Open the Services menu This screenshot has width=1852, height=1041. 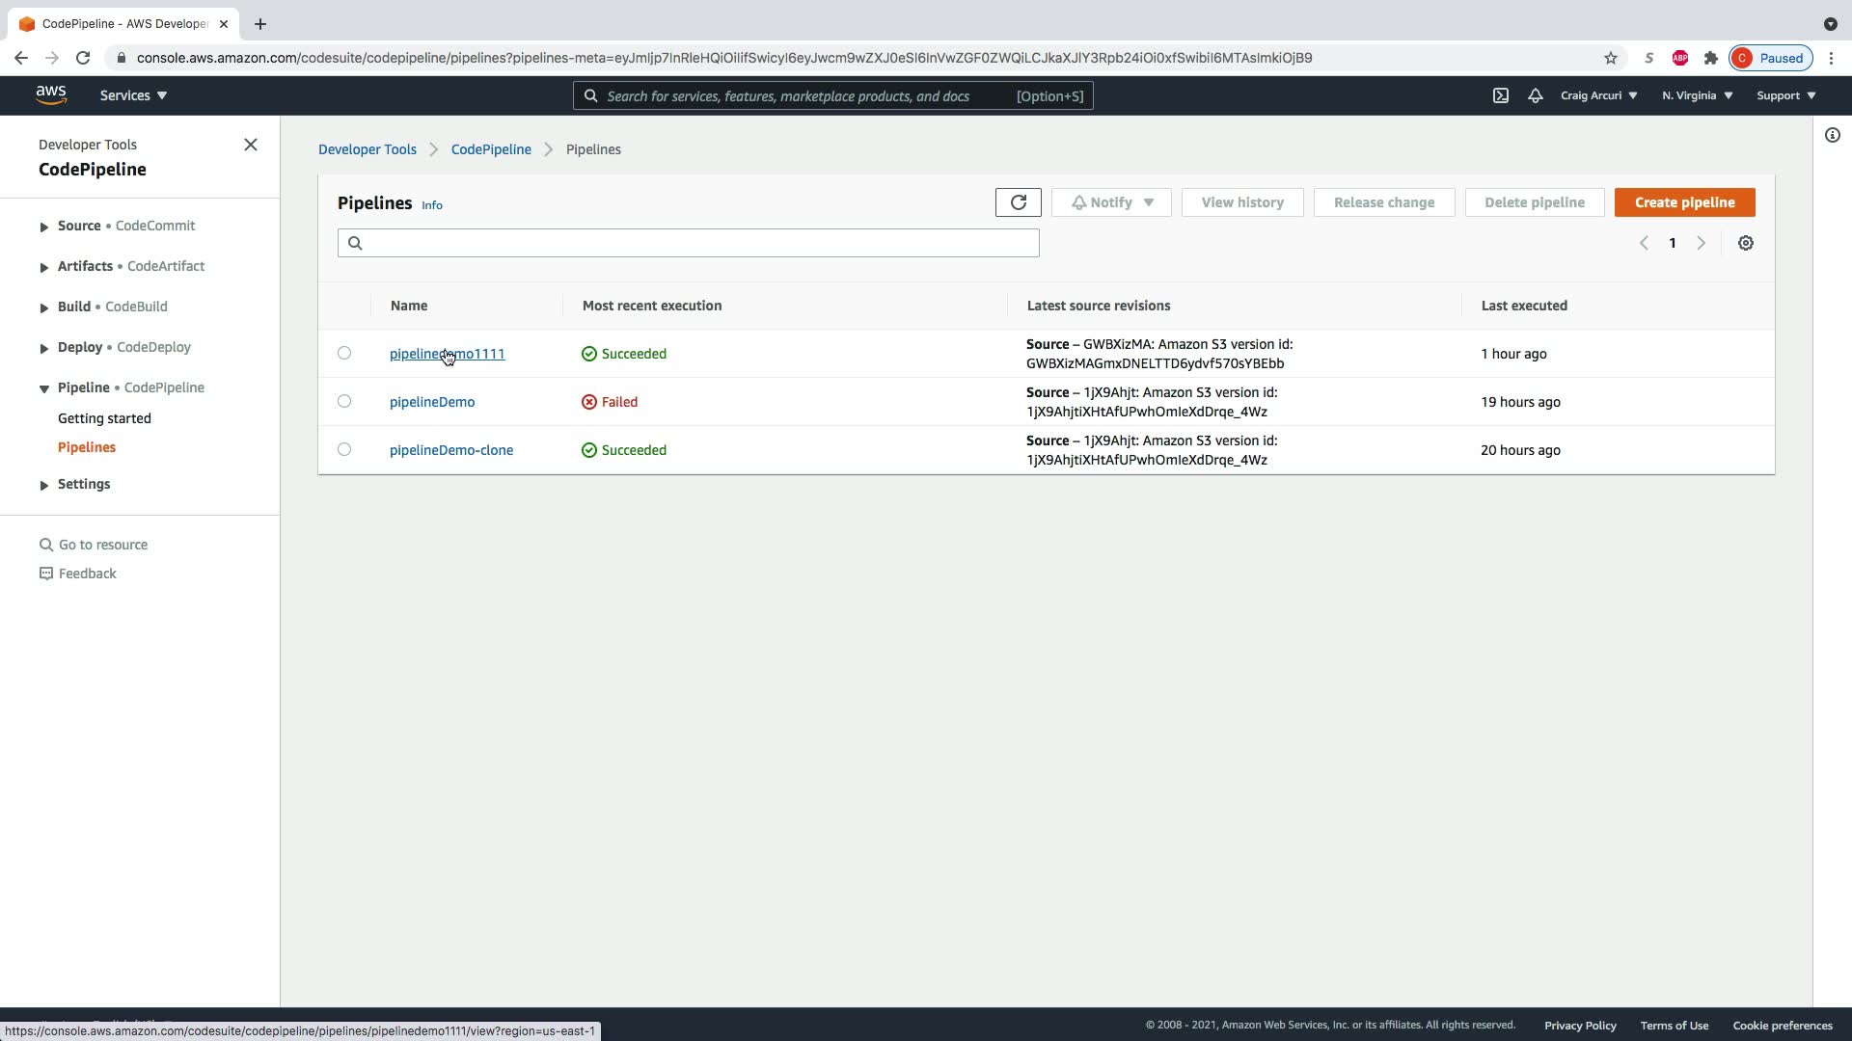click(133, 95)
